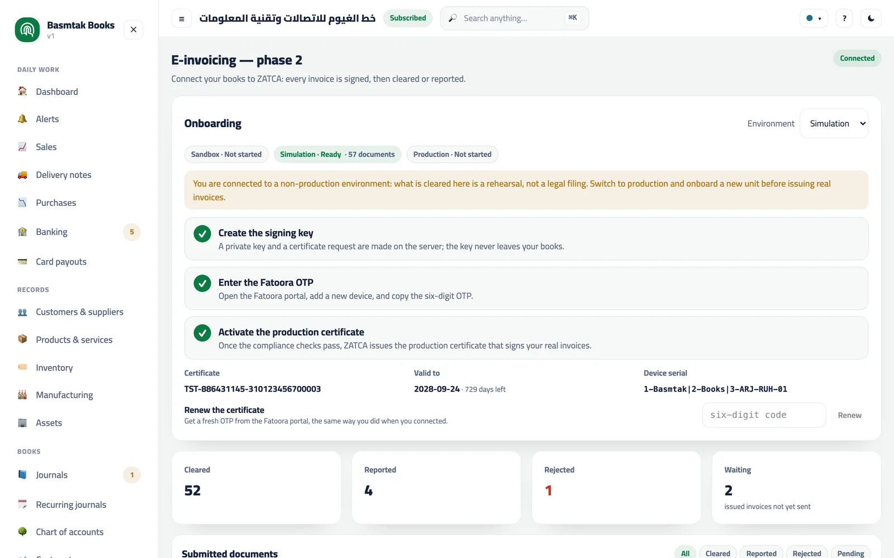Click the Create the signing key checkmark
Viewport: 894px width, 558px height.
[x=202, y=233]
